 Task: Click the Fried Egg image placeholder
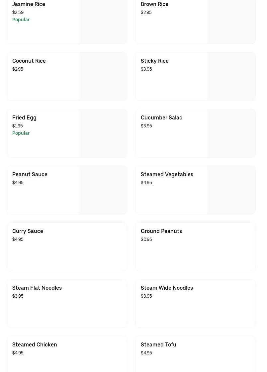coord(103,133)
